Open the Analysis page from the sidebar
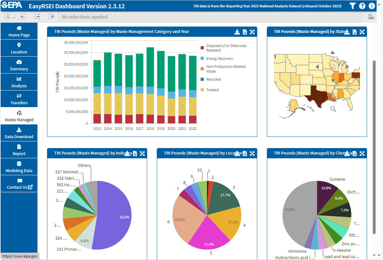Screen dimensions: 383x260 [19, 82]
